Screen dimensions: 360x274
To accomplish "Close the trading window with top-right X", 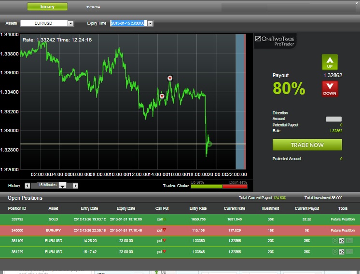I will [357, 3].
